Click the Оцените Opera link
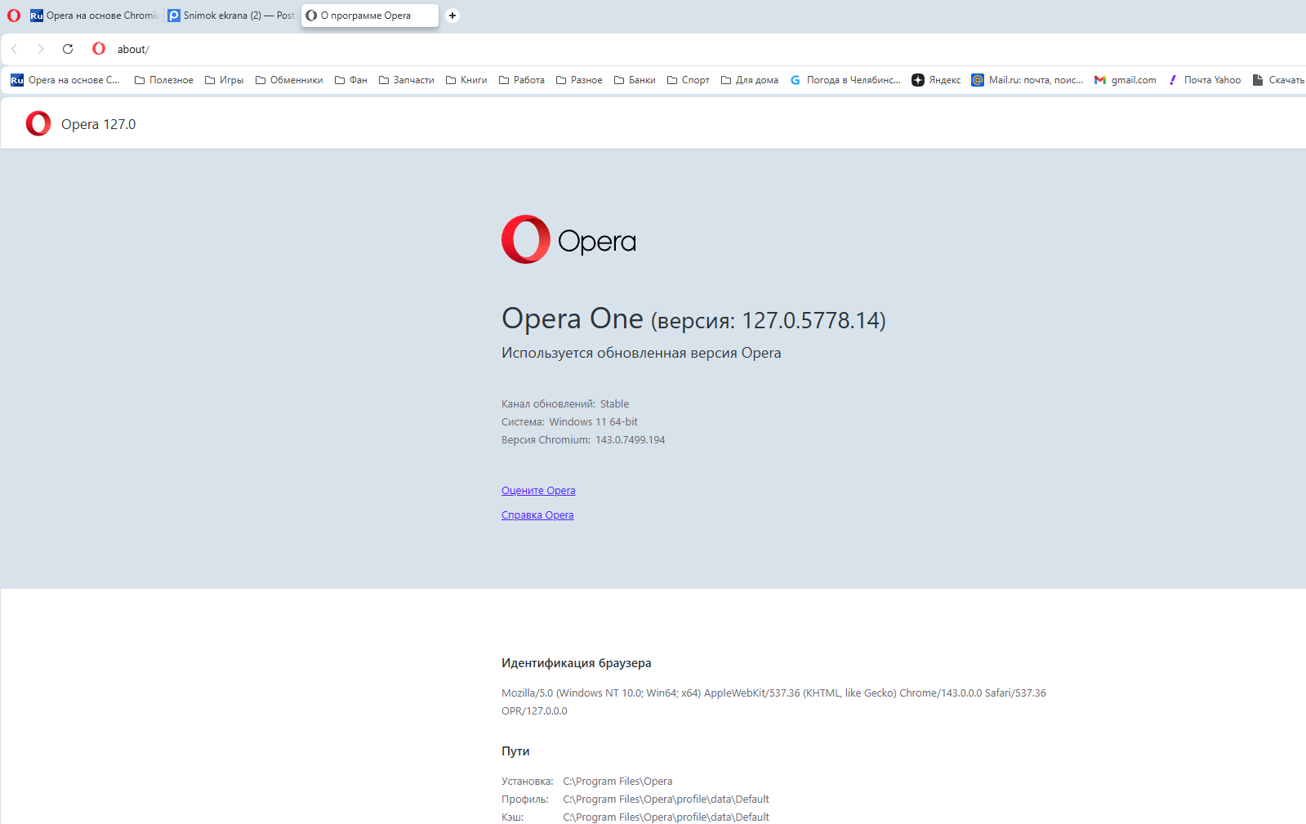The image size is (1306, 824). [x=538, y=491]
